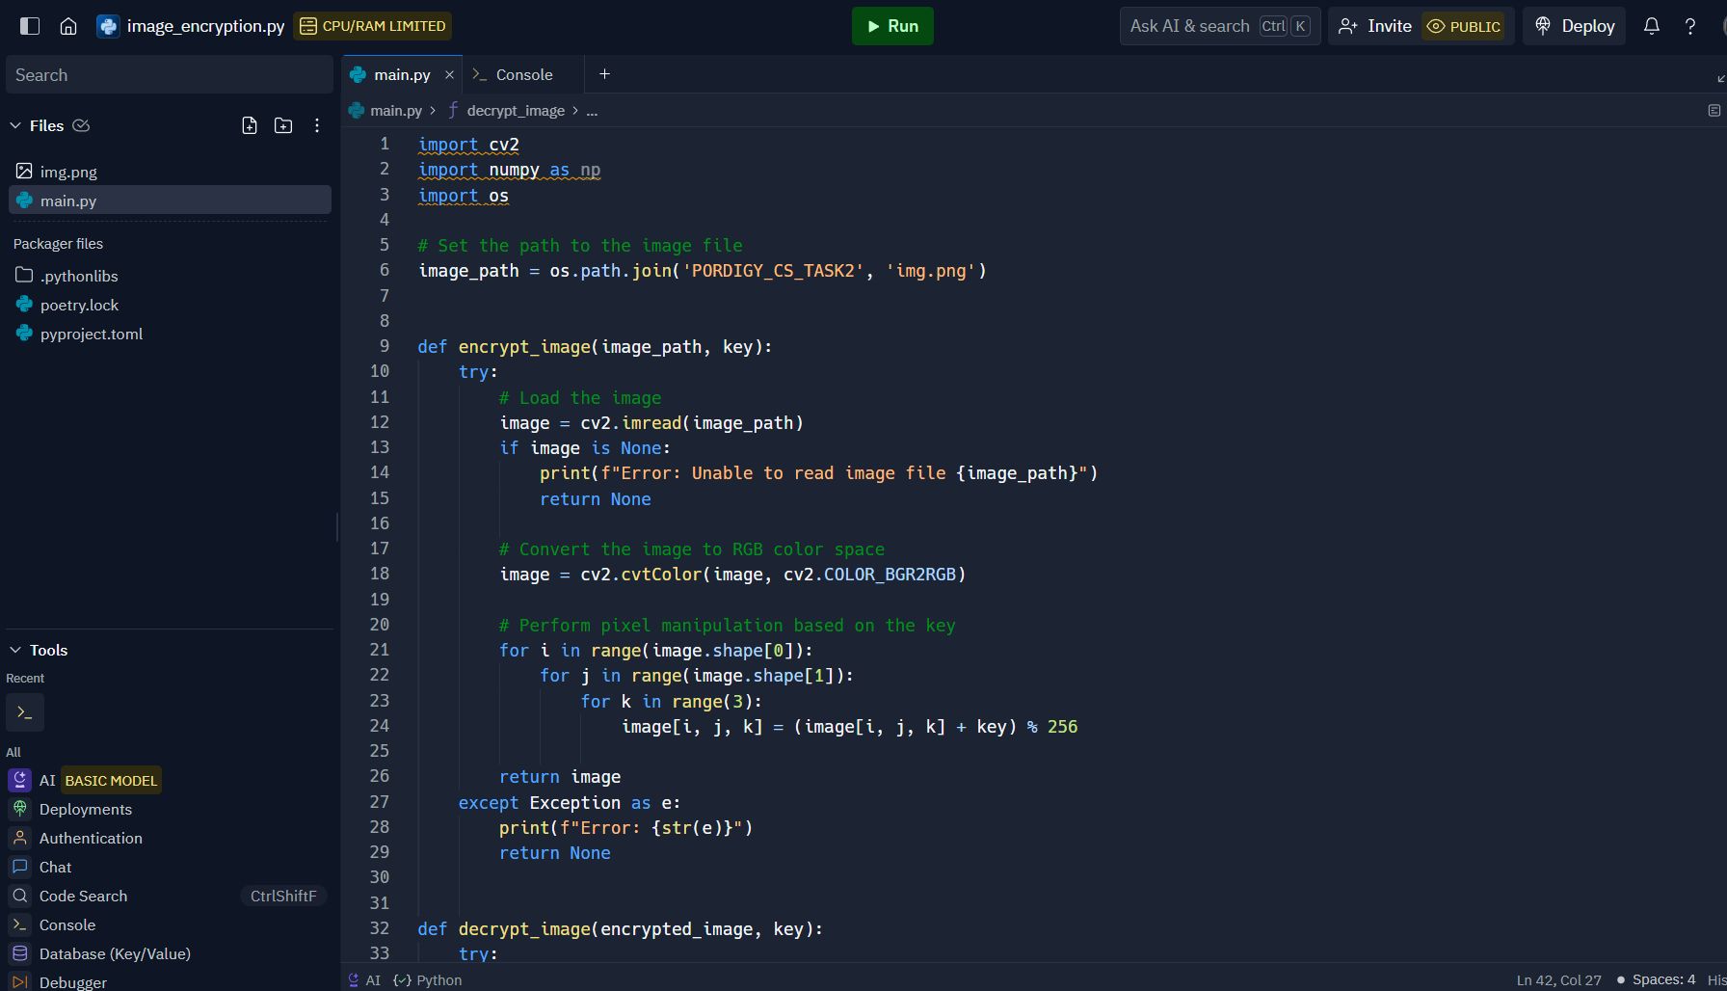Launch Code Search from the Tools list
Screen dimensions: 1727x991
82,896
